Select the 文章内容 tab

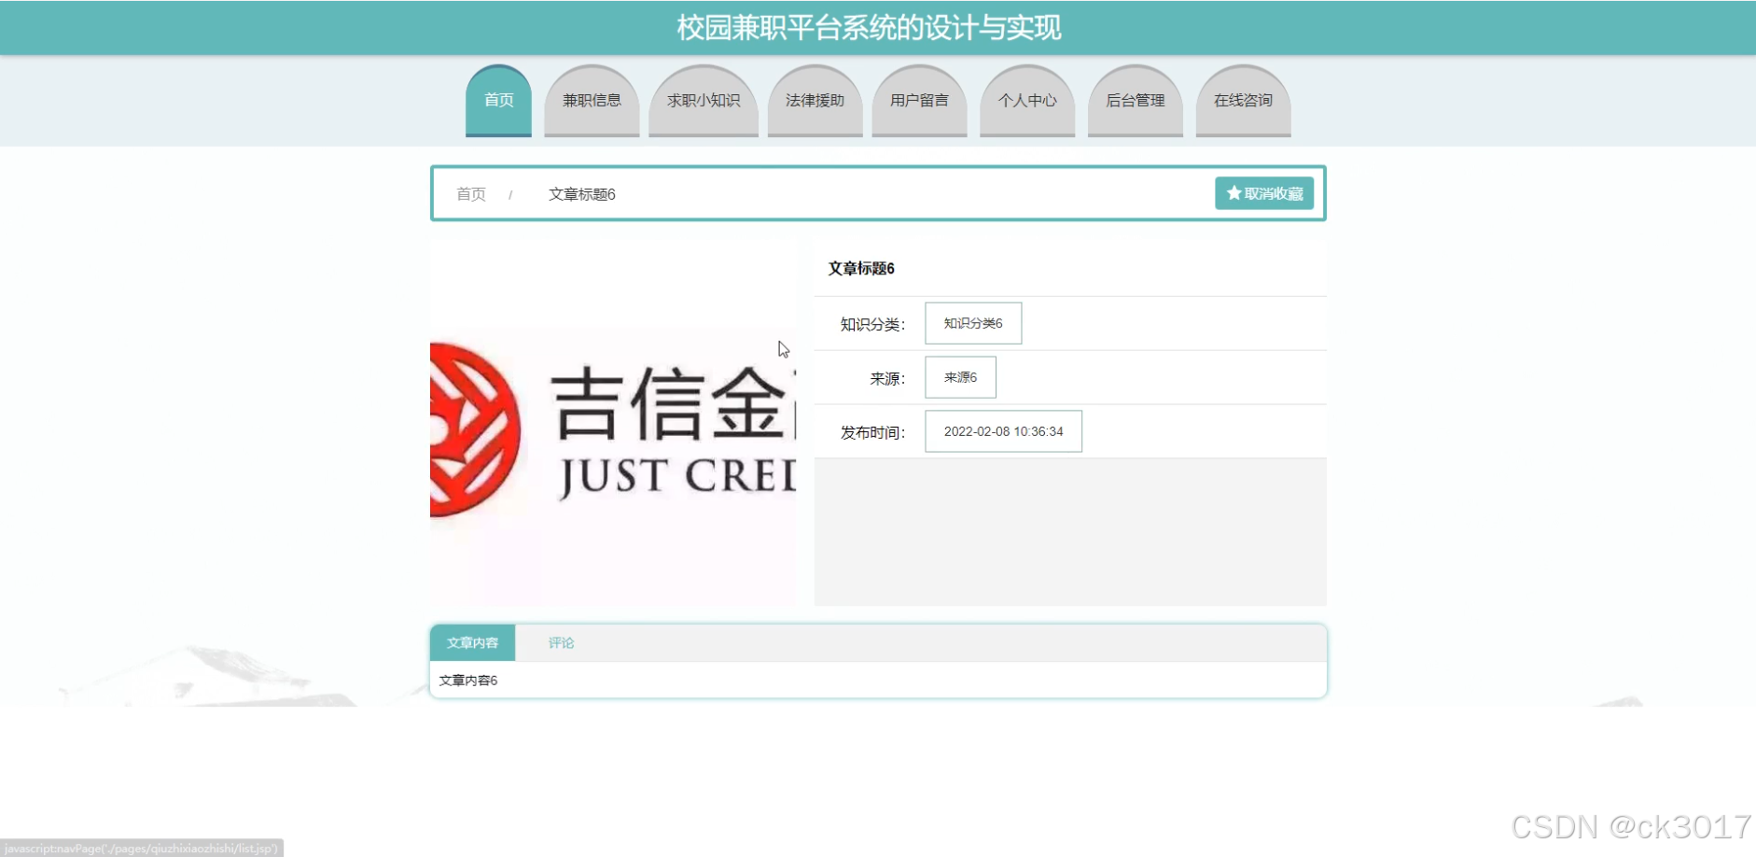point(472,643)
